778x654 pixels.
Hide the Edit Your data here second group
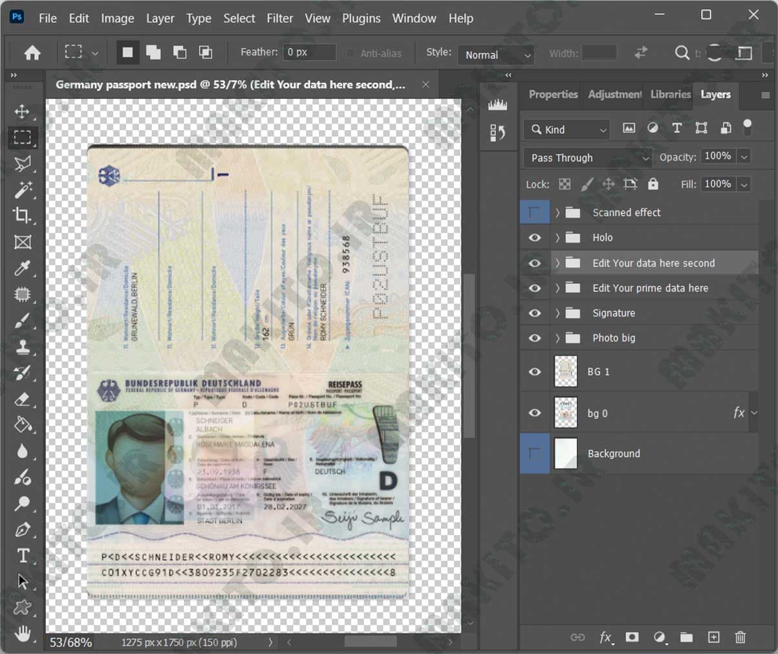click(535, 263)
